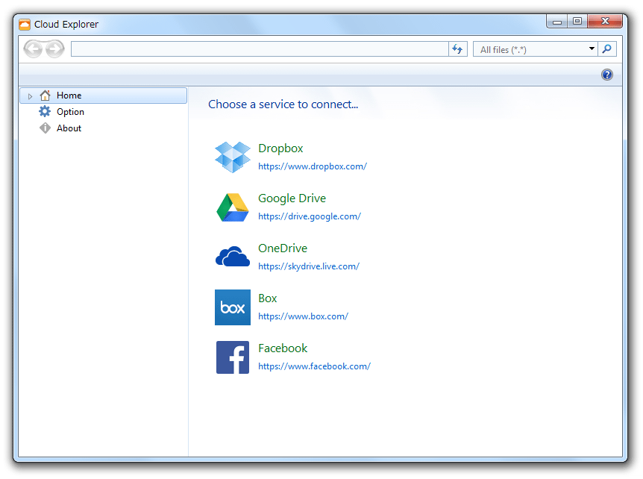Viewport: 643px width, 479px height.
Task: Click the Box logo icon
Action: tap(233, 307)
